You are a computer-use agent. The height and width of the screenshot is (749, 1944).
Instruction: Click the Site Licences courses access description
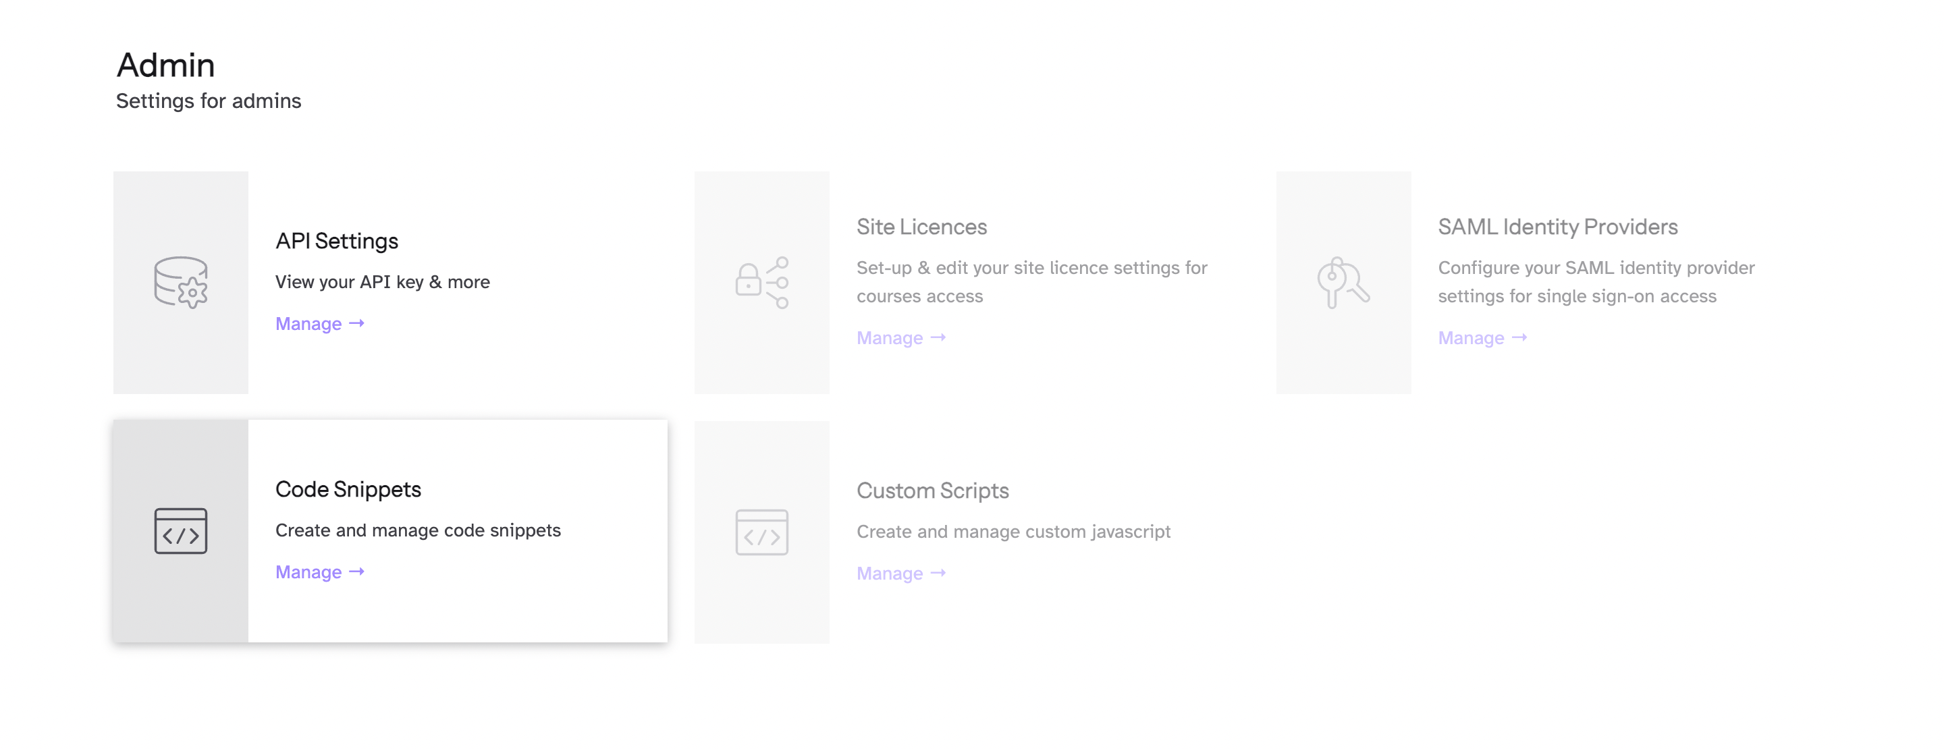click(x=1031, y=282)
